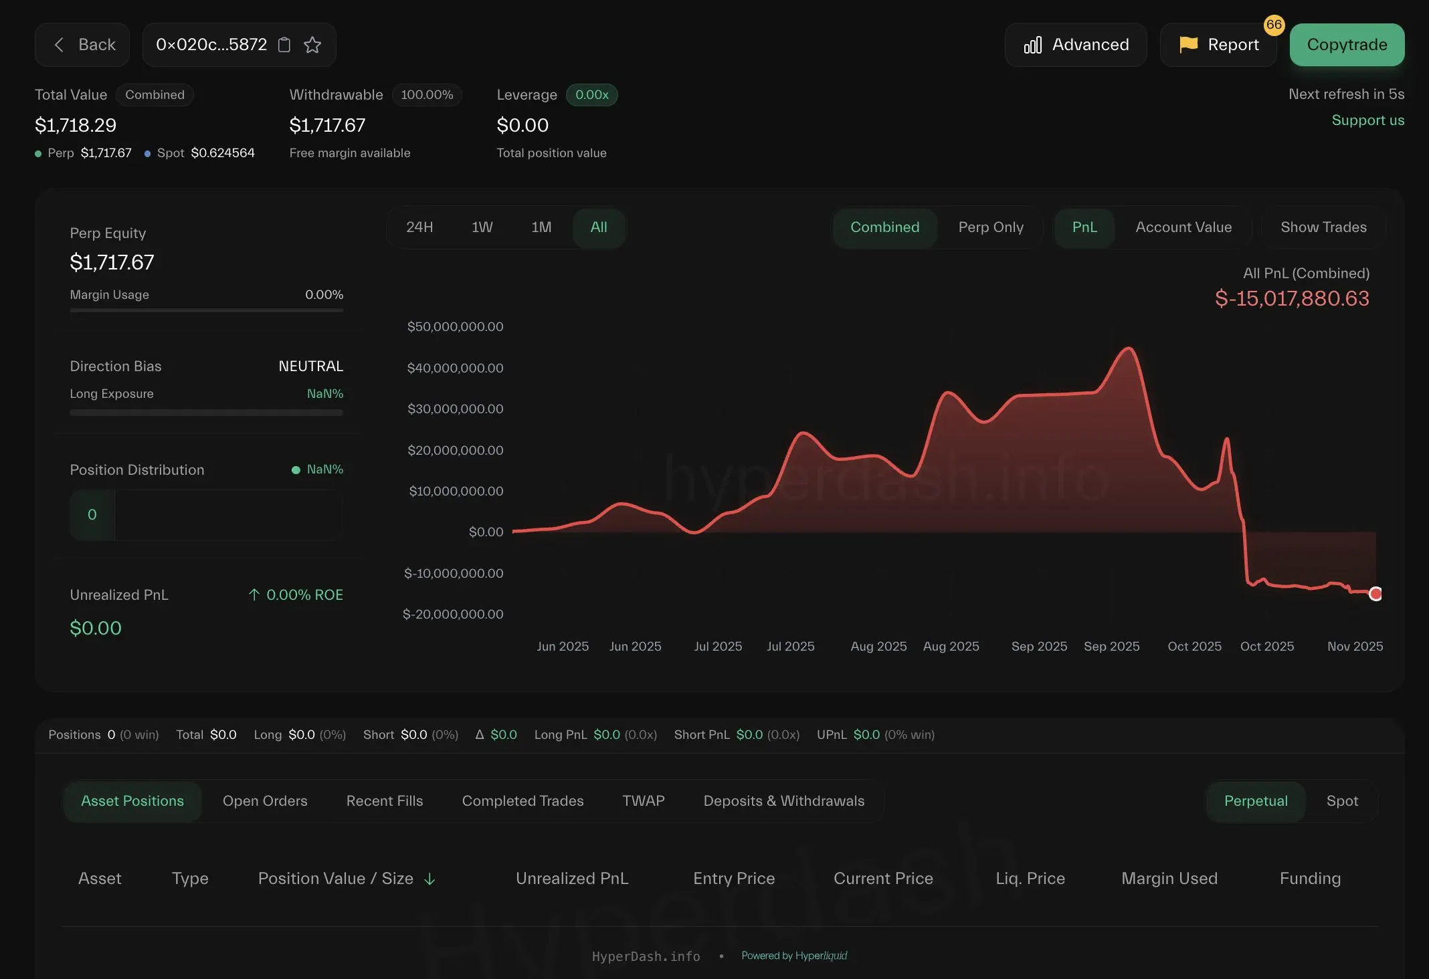Select the 24H time range
Screen dimensions: 1429x979
tap(419, 227)
